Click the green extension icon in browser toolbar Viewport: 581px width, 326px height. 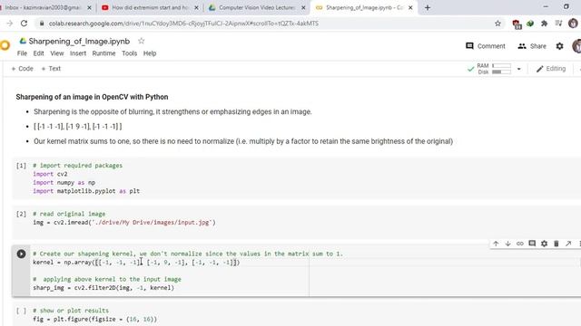530,24
